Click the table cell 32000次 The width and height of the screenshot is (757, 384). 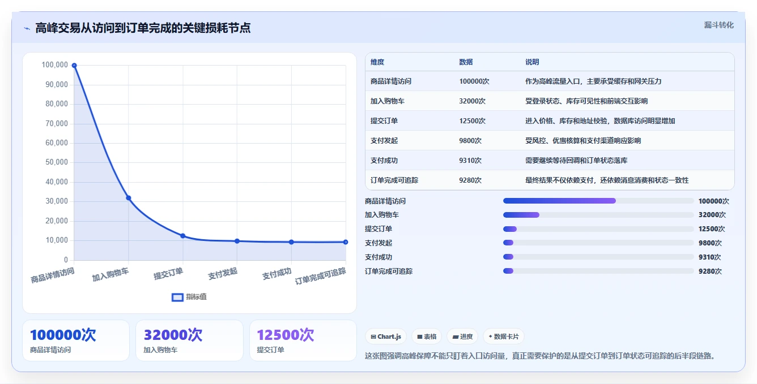(473, 101)
